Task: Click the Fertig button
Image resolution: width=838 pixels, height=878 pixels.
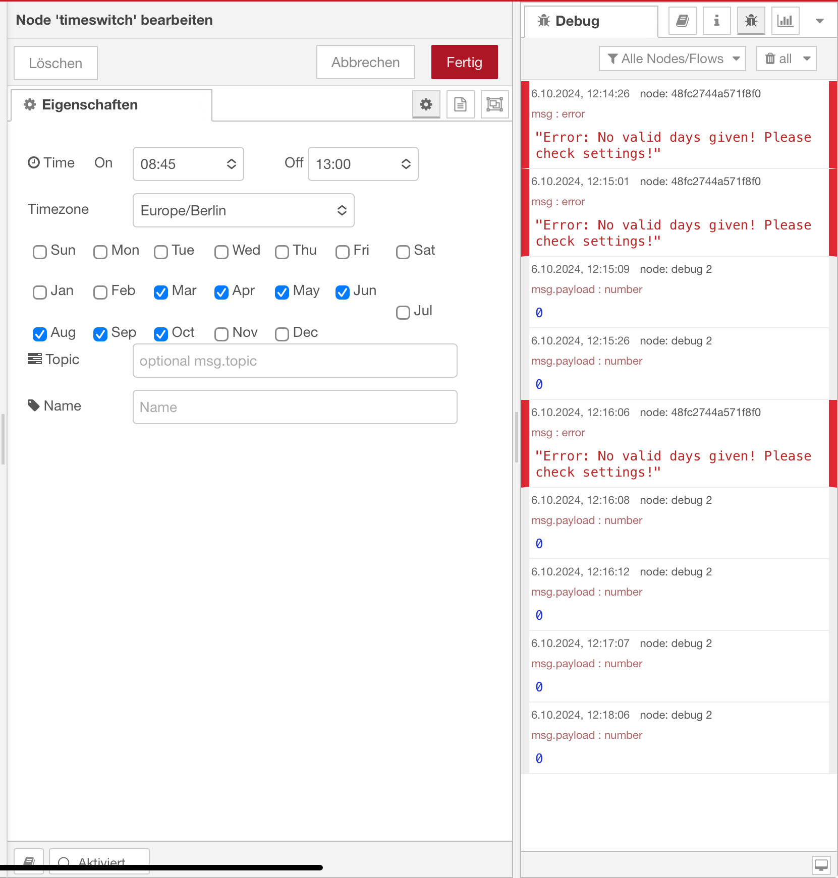Action: (x=464, y=62)
